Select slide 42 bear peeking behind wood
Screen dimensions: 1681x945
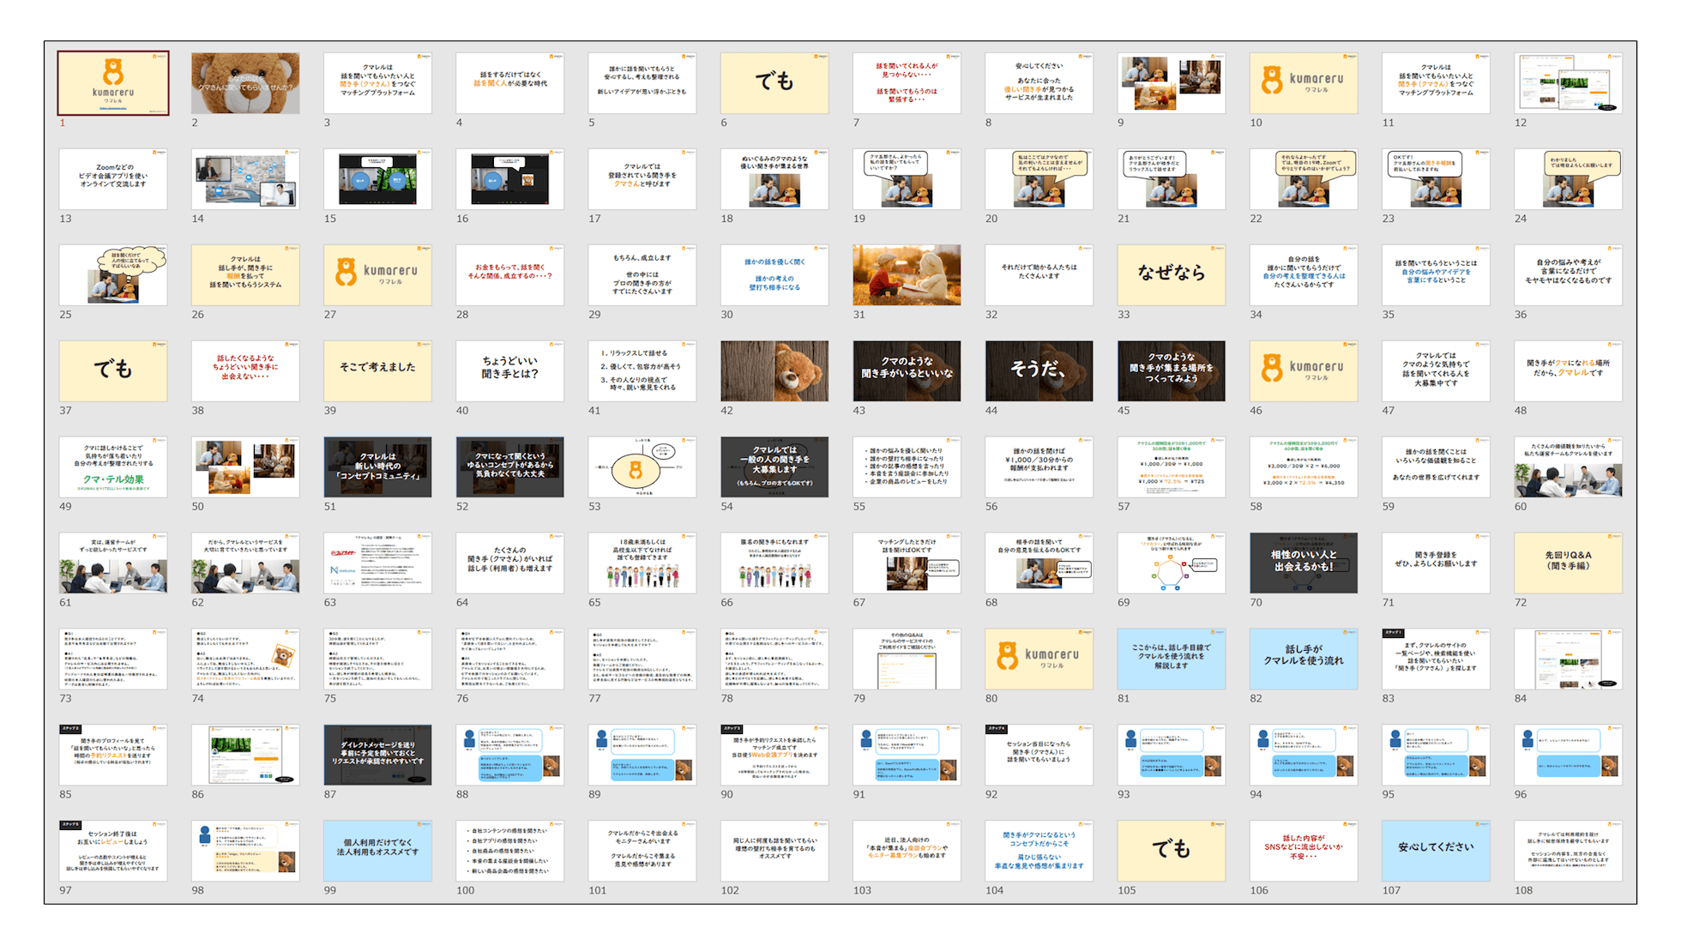774,371
